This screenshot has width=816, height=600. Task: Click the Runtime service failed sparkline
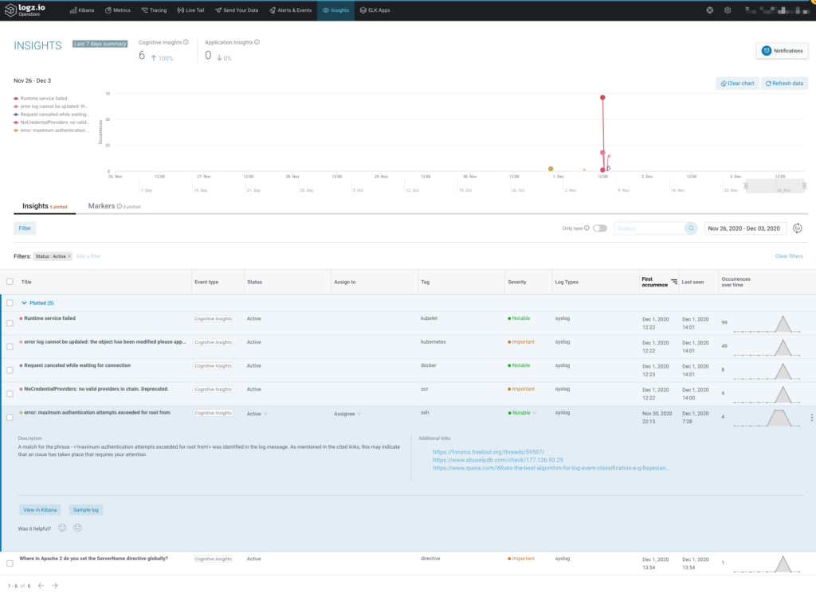[767, 324]
